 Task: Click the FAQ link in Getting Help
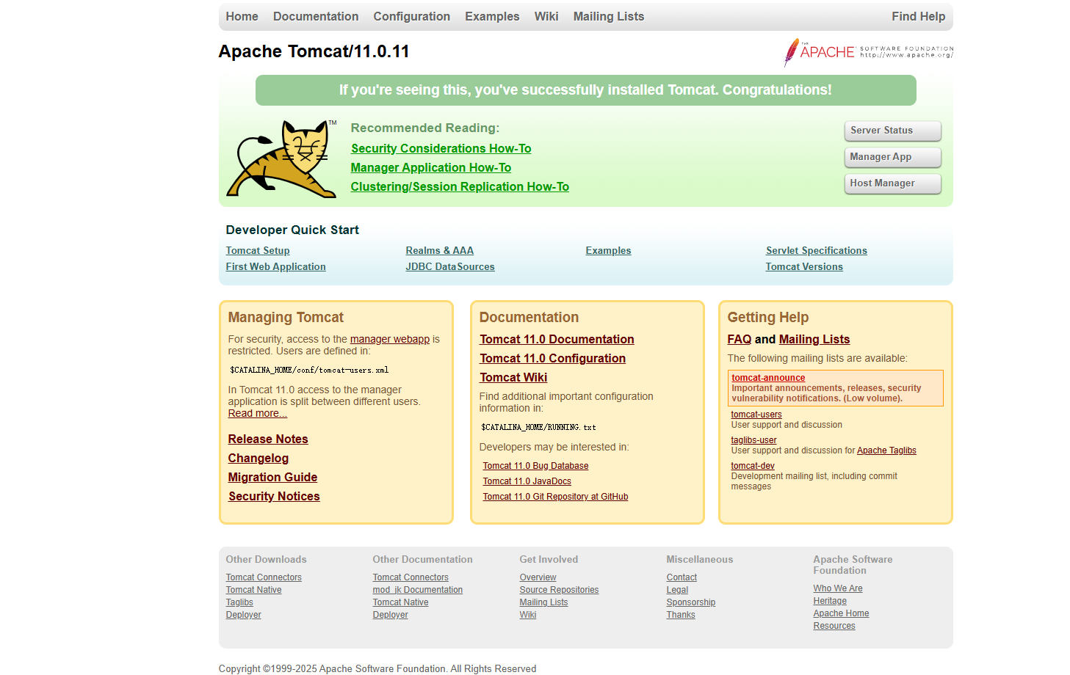[x=740, y=339]
